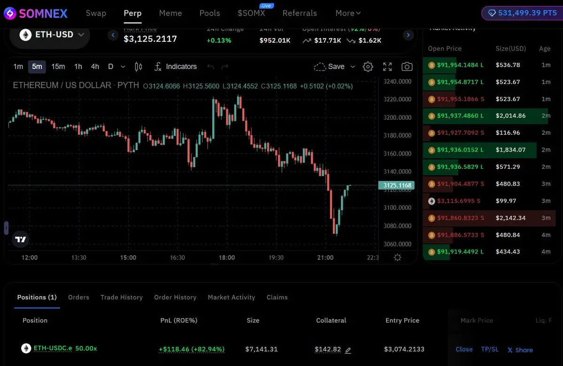The image size is (563, 366).
Task: Select the $91,937.4860 L activity row
Action: pos(489,116)
